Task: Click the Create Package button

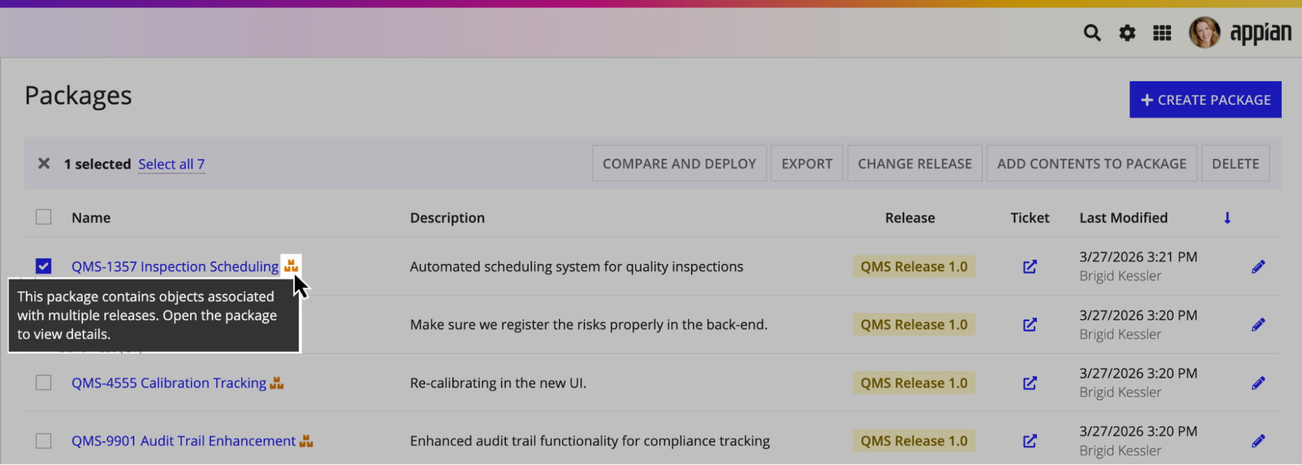Action: click(x=1205, y=100)
